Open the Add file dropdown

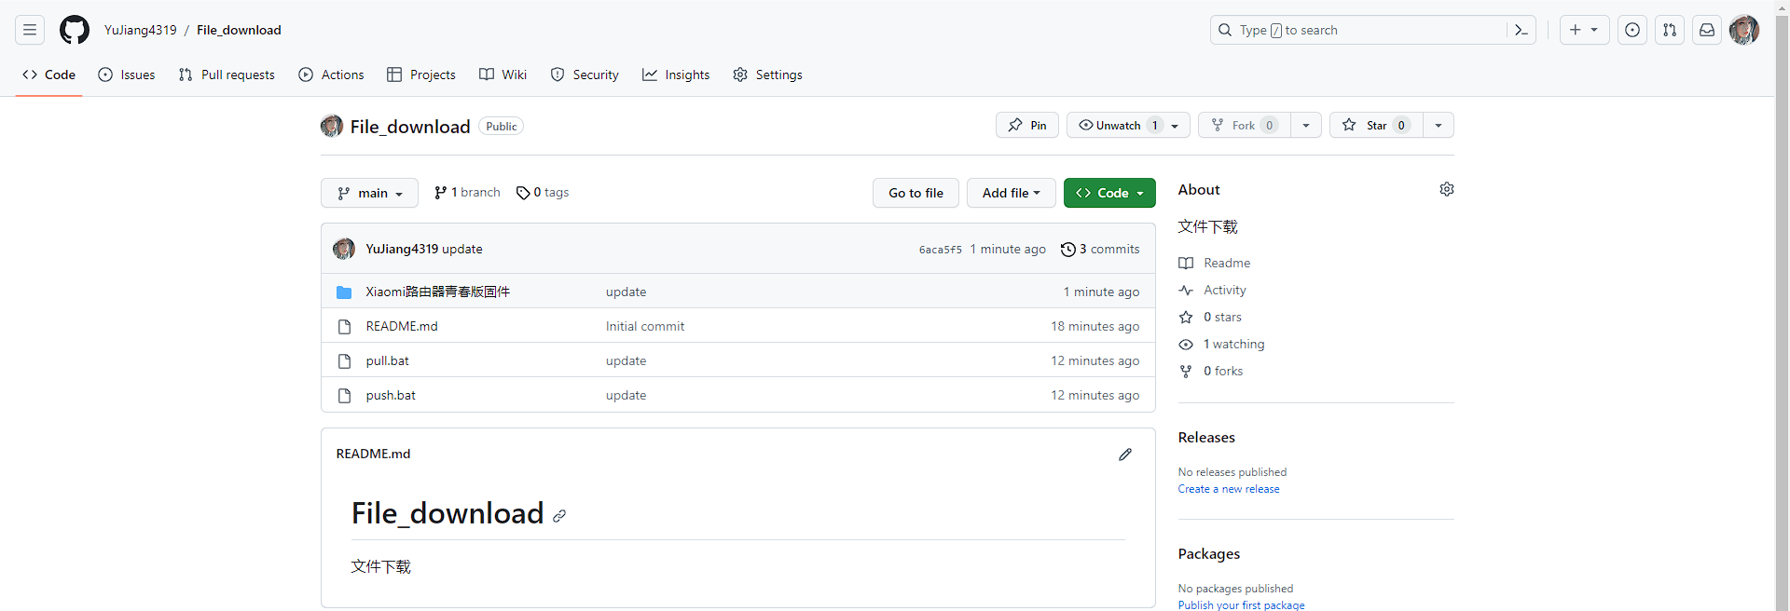point(1011,193)
